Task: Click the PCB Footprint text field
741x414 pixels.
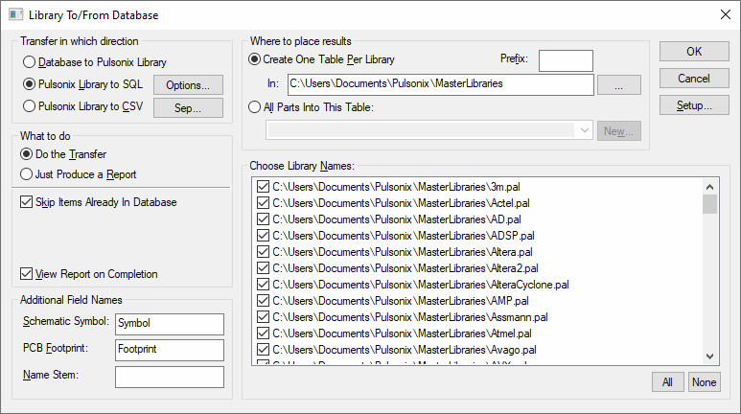Action: (x=169, y=351)
